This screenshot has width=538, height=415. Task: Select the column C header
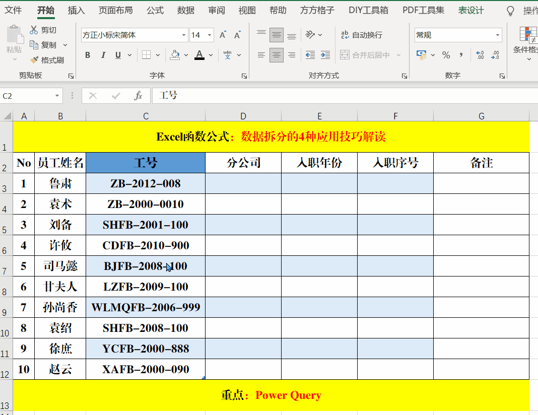[x=146, y=116]
